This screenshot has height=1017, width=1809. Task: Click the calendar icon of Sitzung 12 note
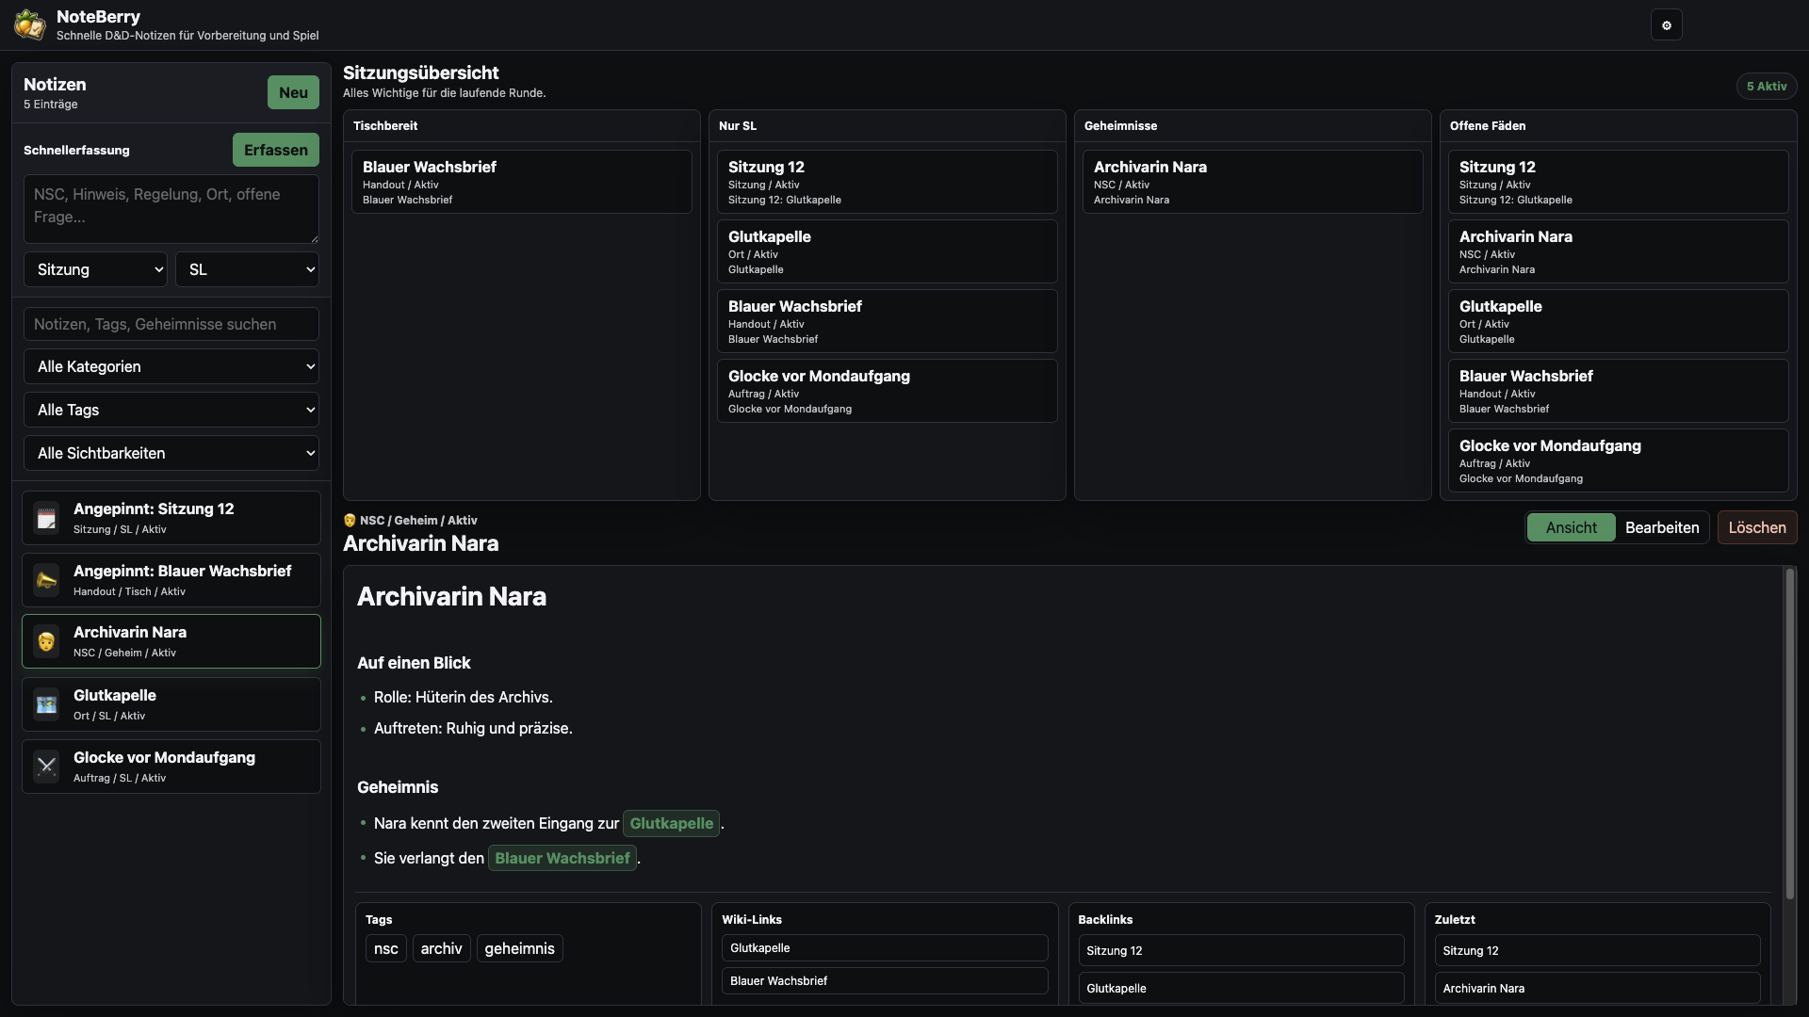click(x=46, y=518)
